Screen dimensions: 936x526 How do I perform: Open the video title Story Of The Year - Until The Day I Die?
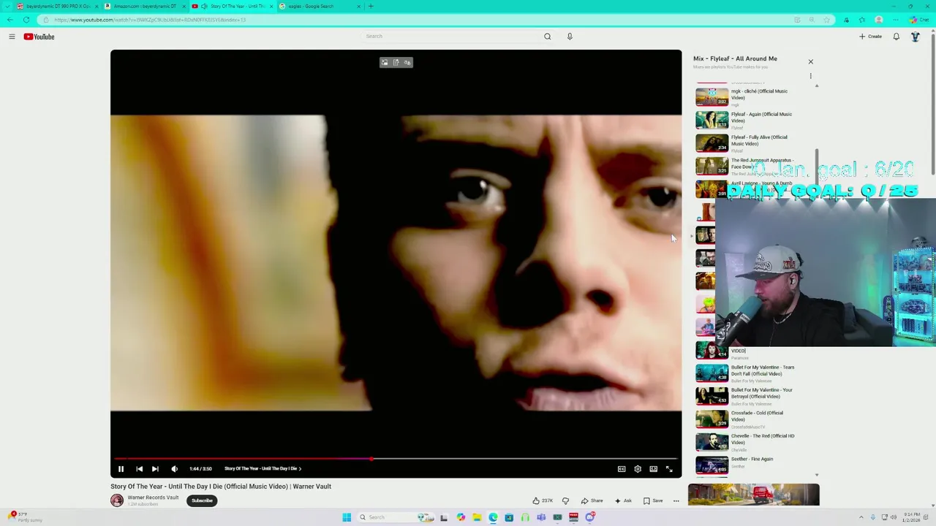pyautogui.click(x=221, y=487)
